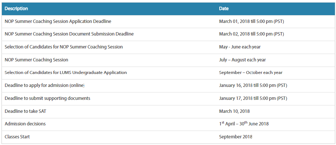Select Document Submission Deadline description cell

tap(69, 34)
